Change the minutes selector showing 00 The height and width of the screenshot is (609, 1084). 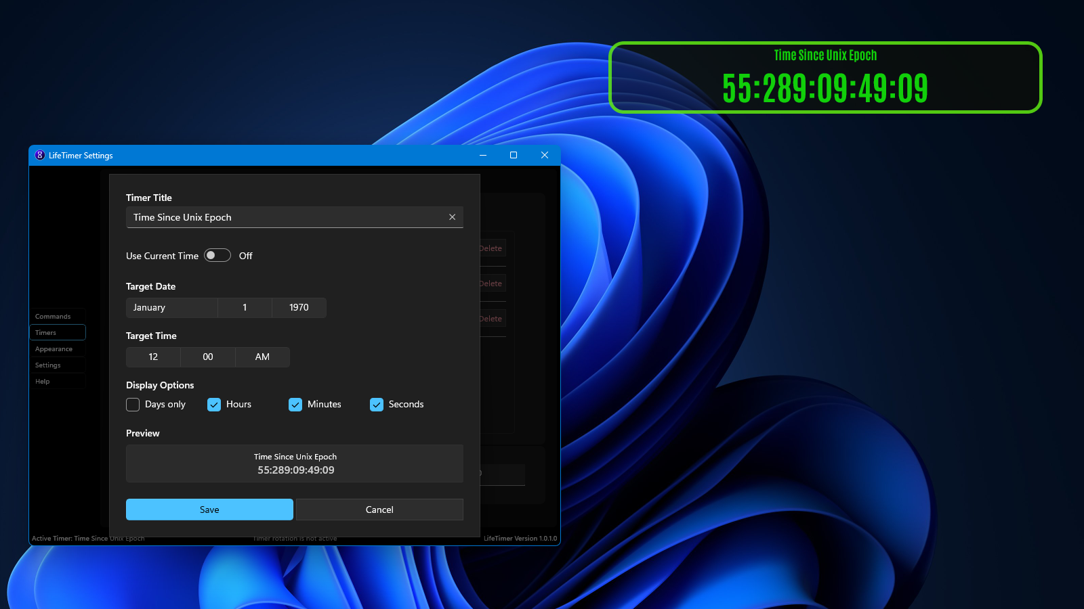pos(207,357)
